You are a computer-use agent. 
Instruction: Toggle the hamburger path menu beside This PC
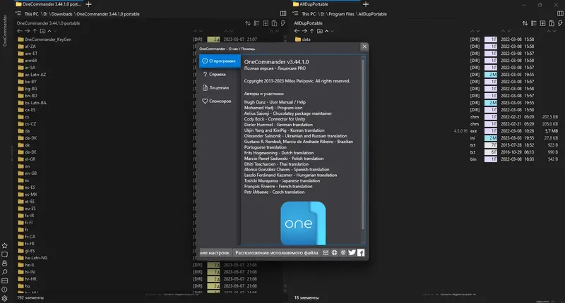click(x=18, y=13)
